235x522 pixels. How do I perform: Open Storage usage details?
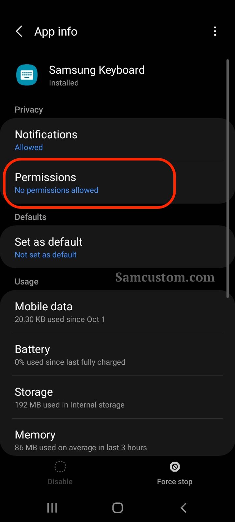point(117,397)
